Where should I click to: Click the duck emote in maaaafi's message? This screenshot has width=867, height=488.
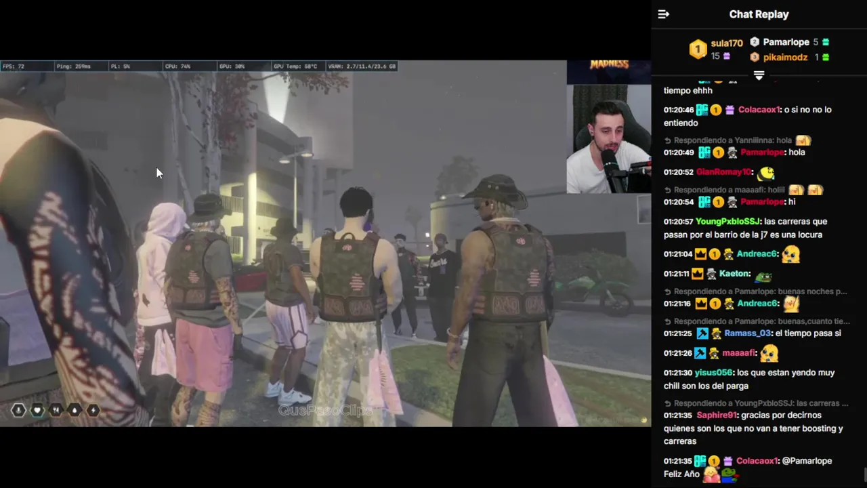click(769, 353)
